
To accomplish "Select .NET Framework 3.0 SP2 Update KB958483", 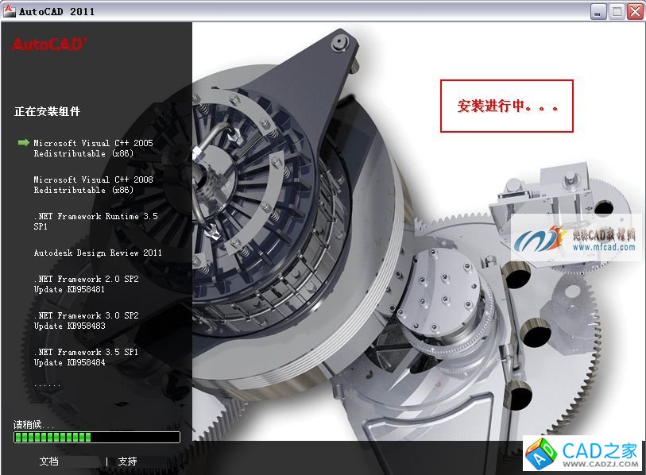I will (86, 321).
